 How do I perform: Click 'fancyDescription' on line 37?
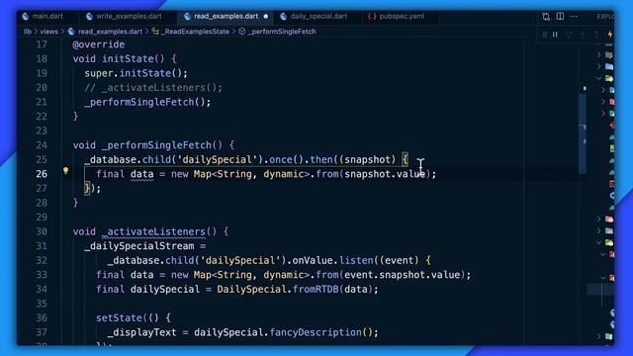click(x=316, y=332)
